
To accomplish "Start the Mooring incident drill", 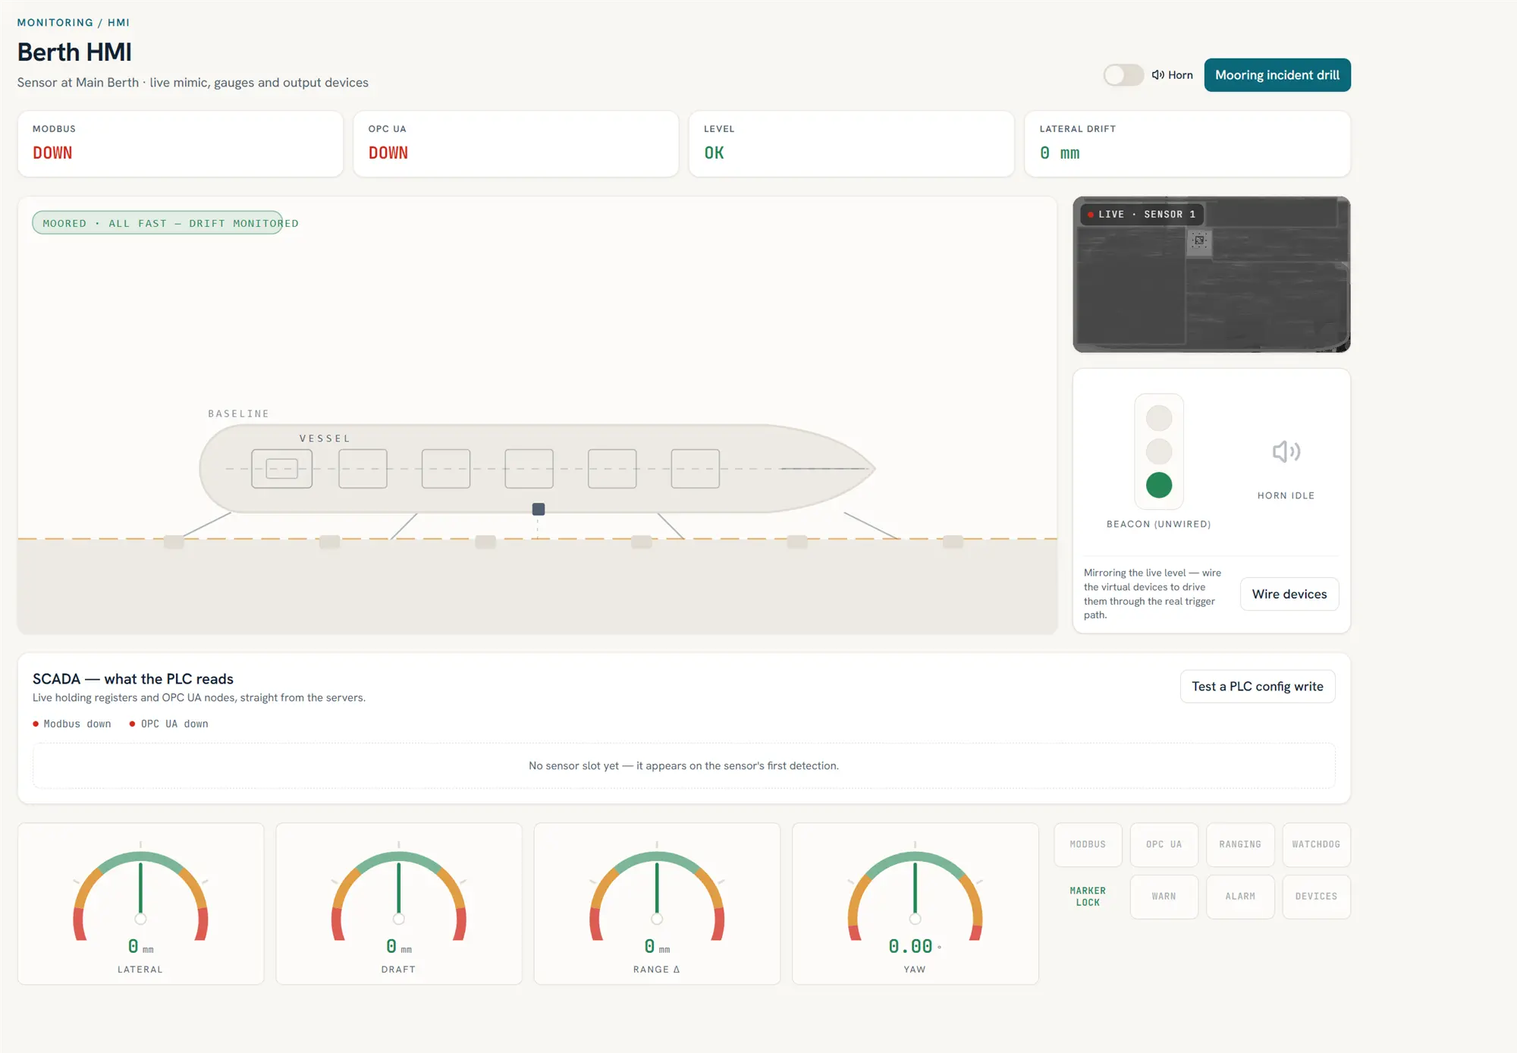I will coord(1277,75).
